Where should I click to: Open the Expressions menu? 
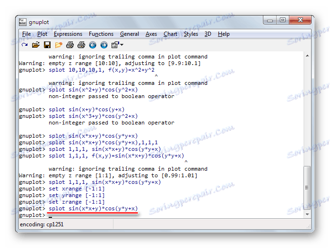point(68,34)
